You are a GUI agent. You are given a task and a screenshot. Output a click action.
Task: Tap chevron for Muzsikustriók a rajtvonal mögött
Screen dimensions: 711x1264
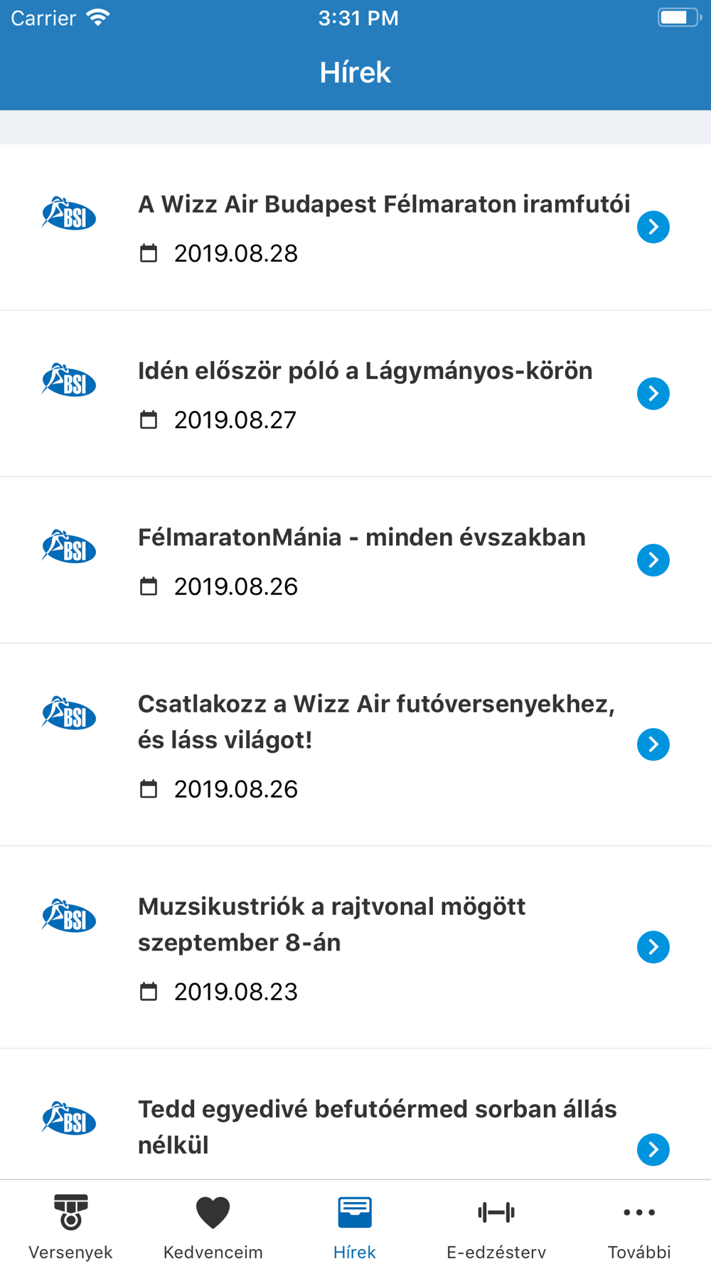[x=653, y=947]
